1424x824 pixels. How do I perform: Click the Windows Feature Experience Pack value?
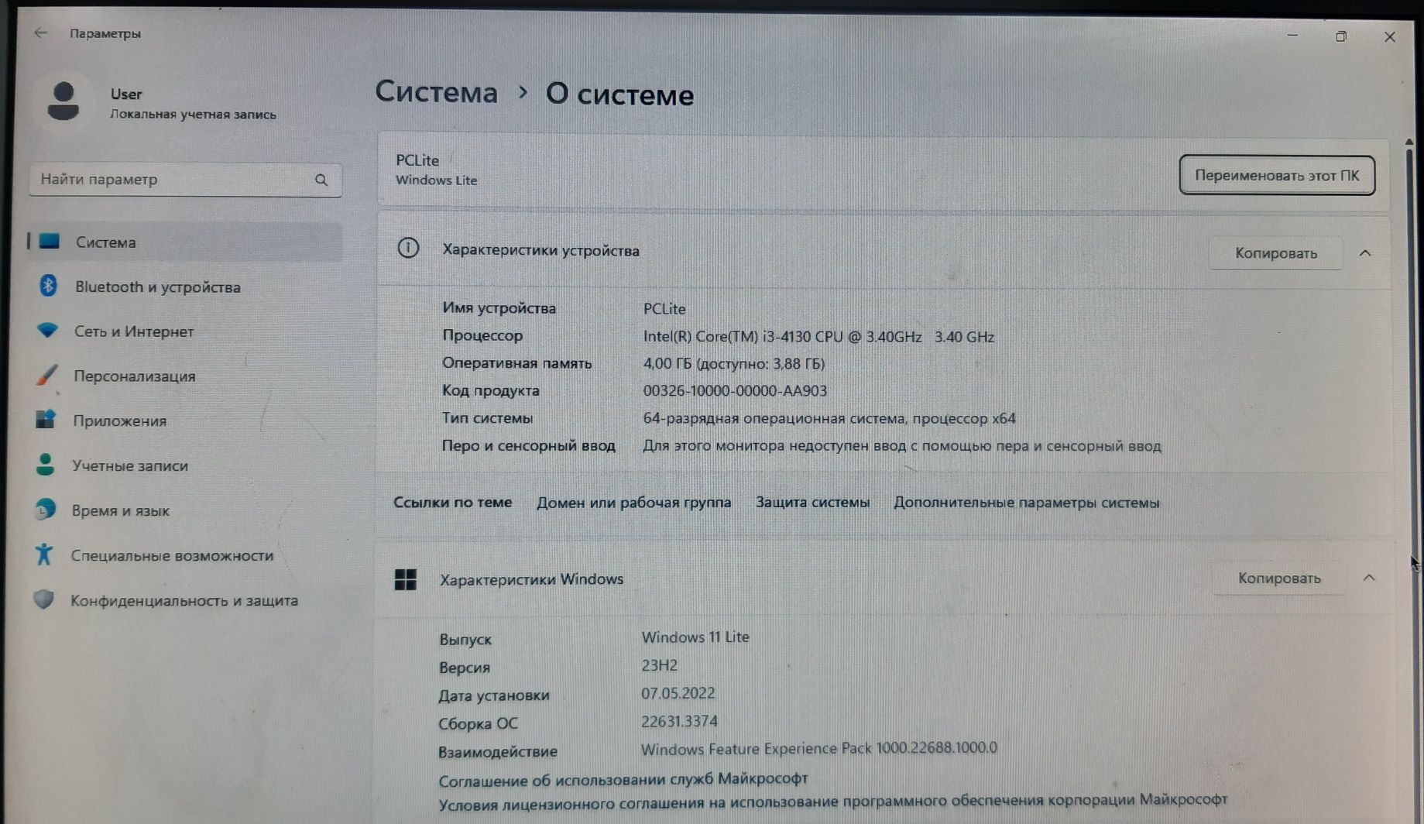tap(818, 749)
